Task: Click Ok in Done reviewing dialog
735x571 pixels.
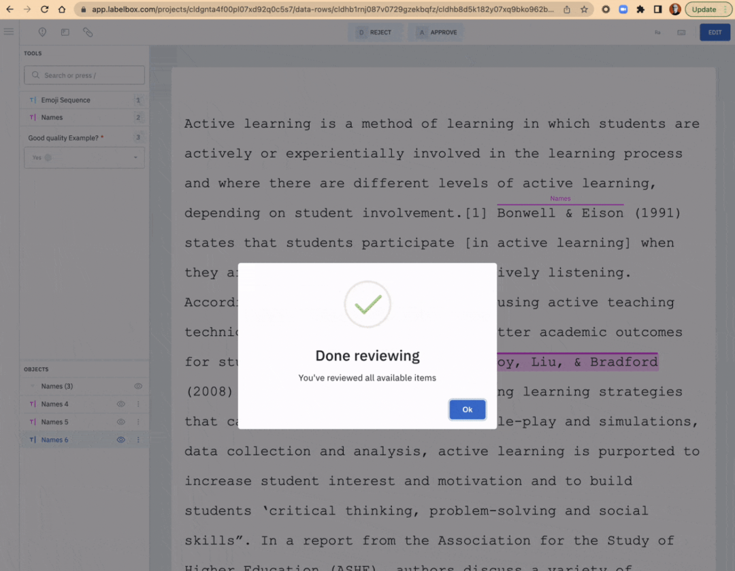Action: [x=468, y=409]
